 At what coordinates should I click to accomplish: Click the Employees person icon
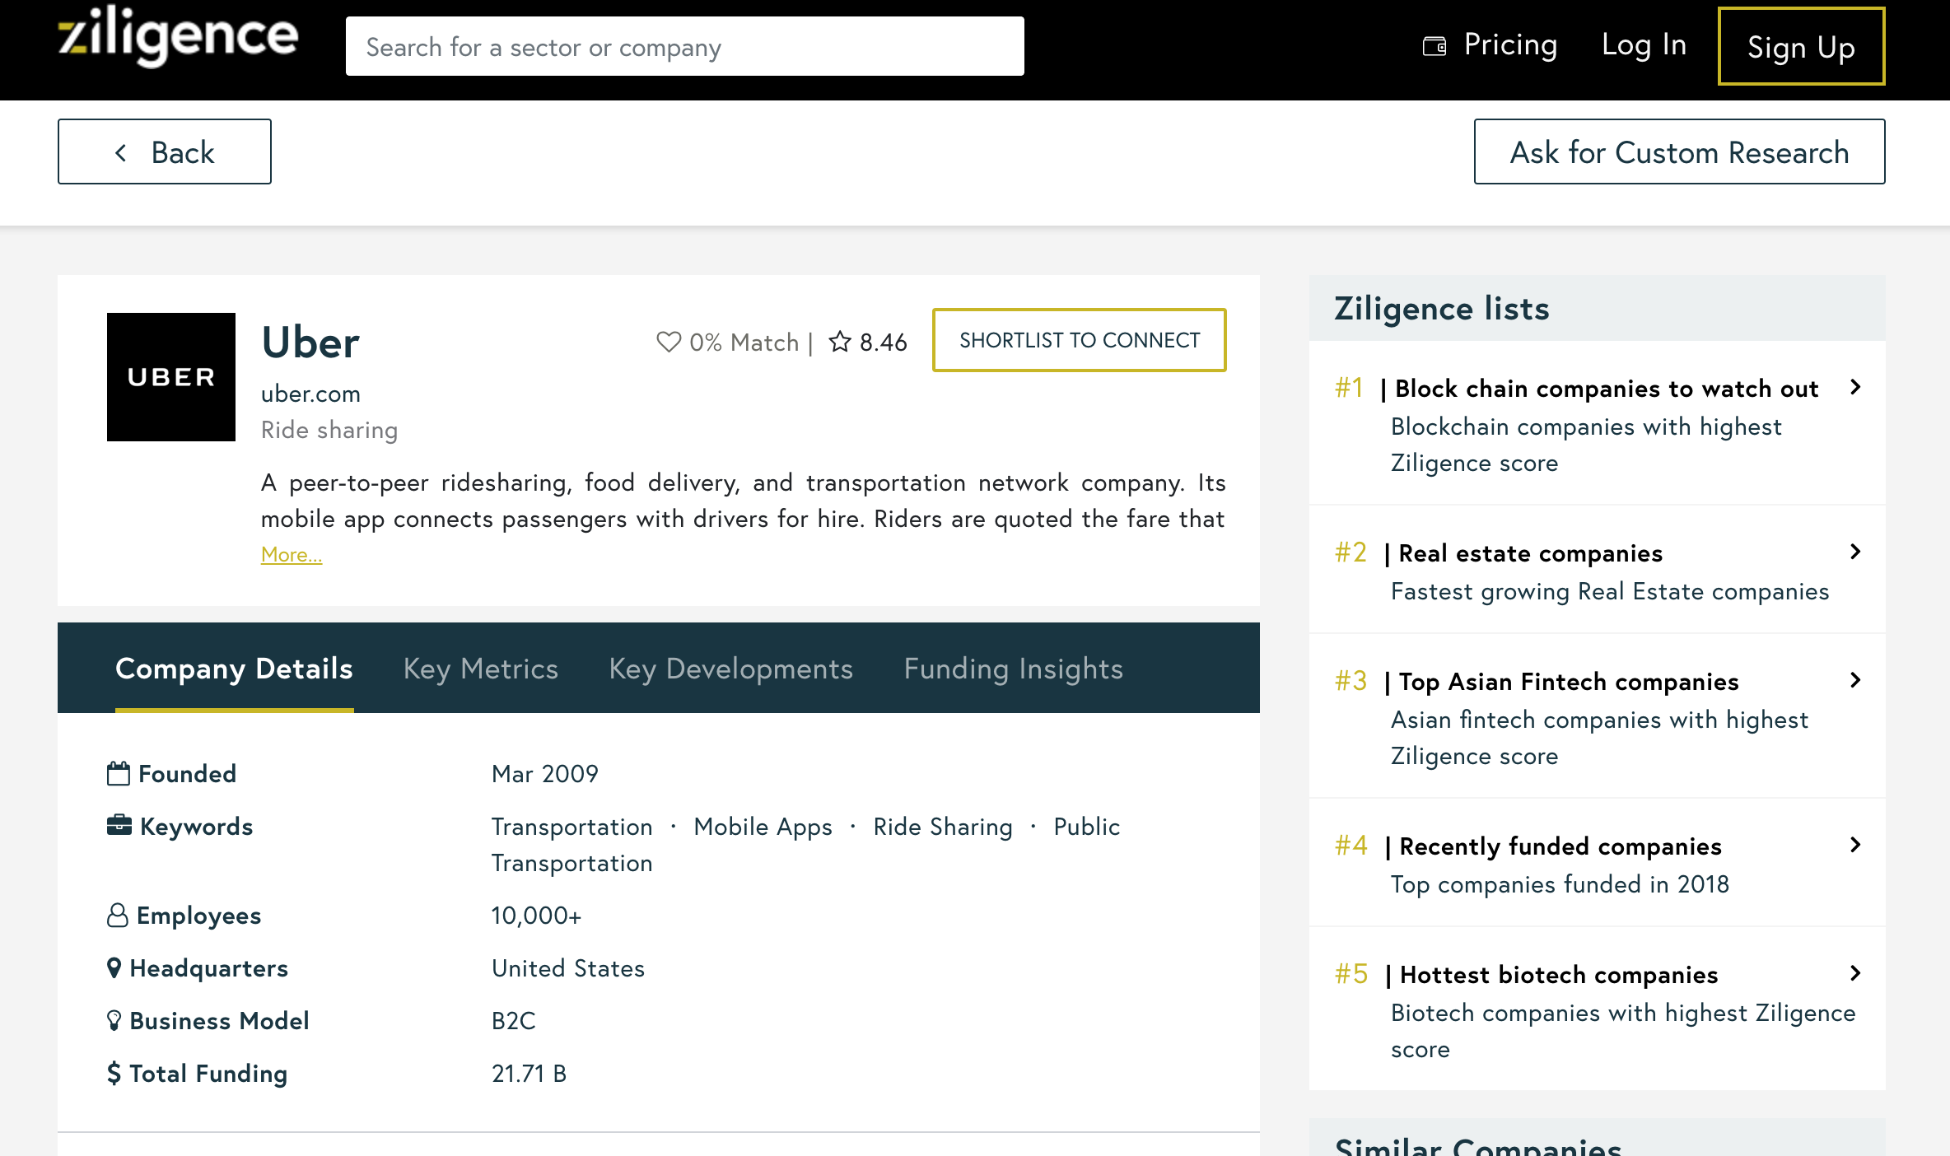coord(118,916)
